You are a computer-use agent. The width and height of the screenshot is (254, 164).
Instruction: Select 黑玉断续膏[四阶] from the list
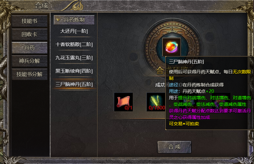74,71
